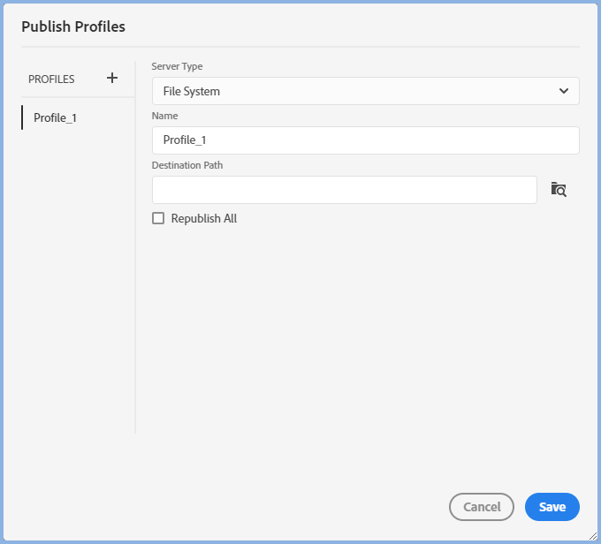
Task: Click the Publish Profiles dialog title
Action: (x=73, y=26)
